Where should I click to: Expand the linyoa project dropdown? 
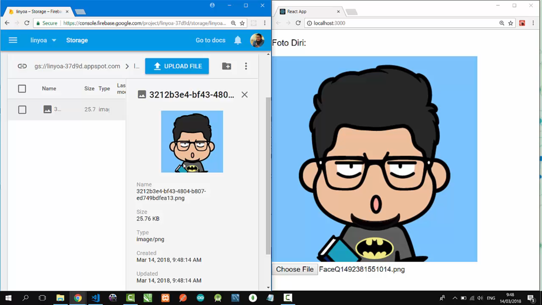coord(54,40)
